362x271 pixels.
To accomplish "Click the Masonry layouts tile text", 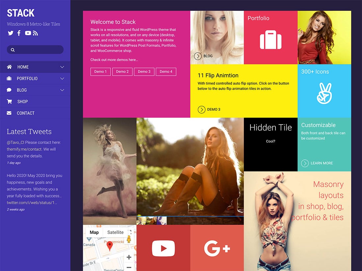I will (x=318, y=201).
